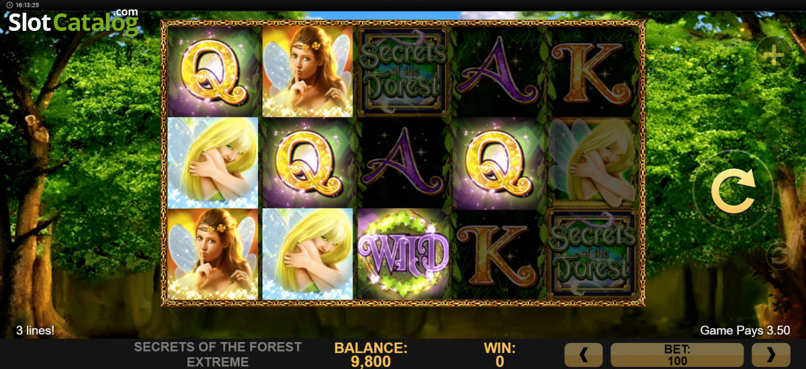Spin the reels with the golden arrow
Viewport: 806px width, 369px height.
[733, 191]
